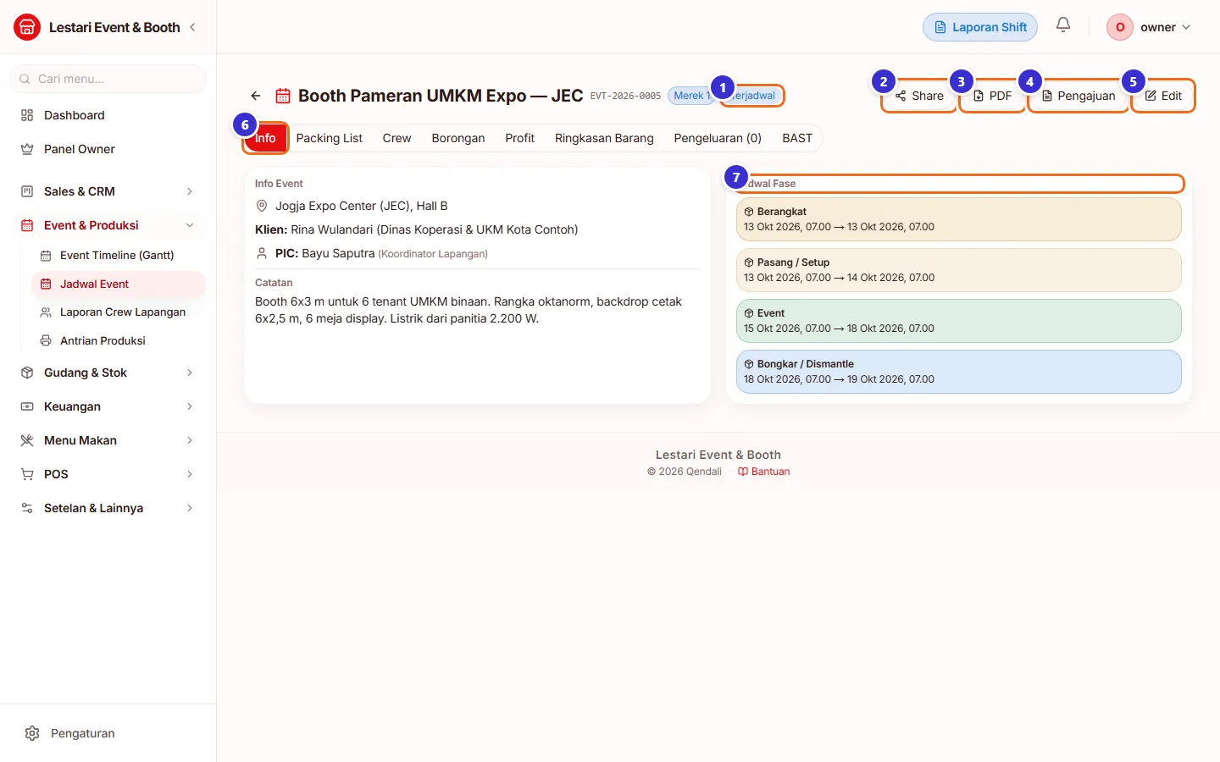Expand the Sales & CRM menu
1220x762 pixels.
[x=190, y=191]
